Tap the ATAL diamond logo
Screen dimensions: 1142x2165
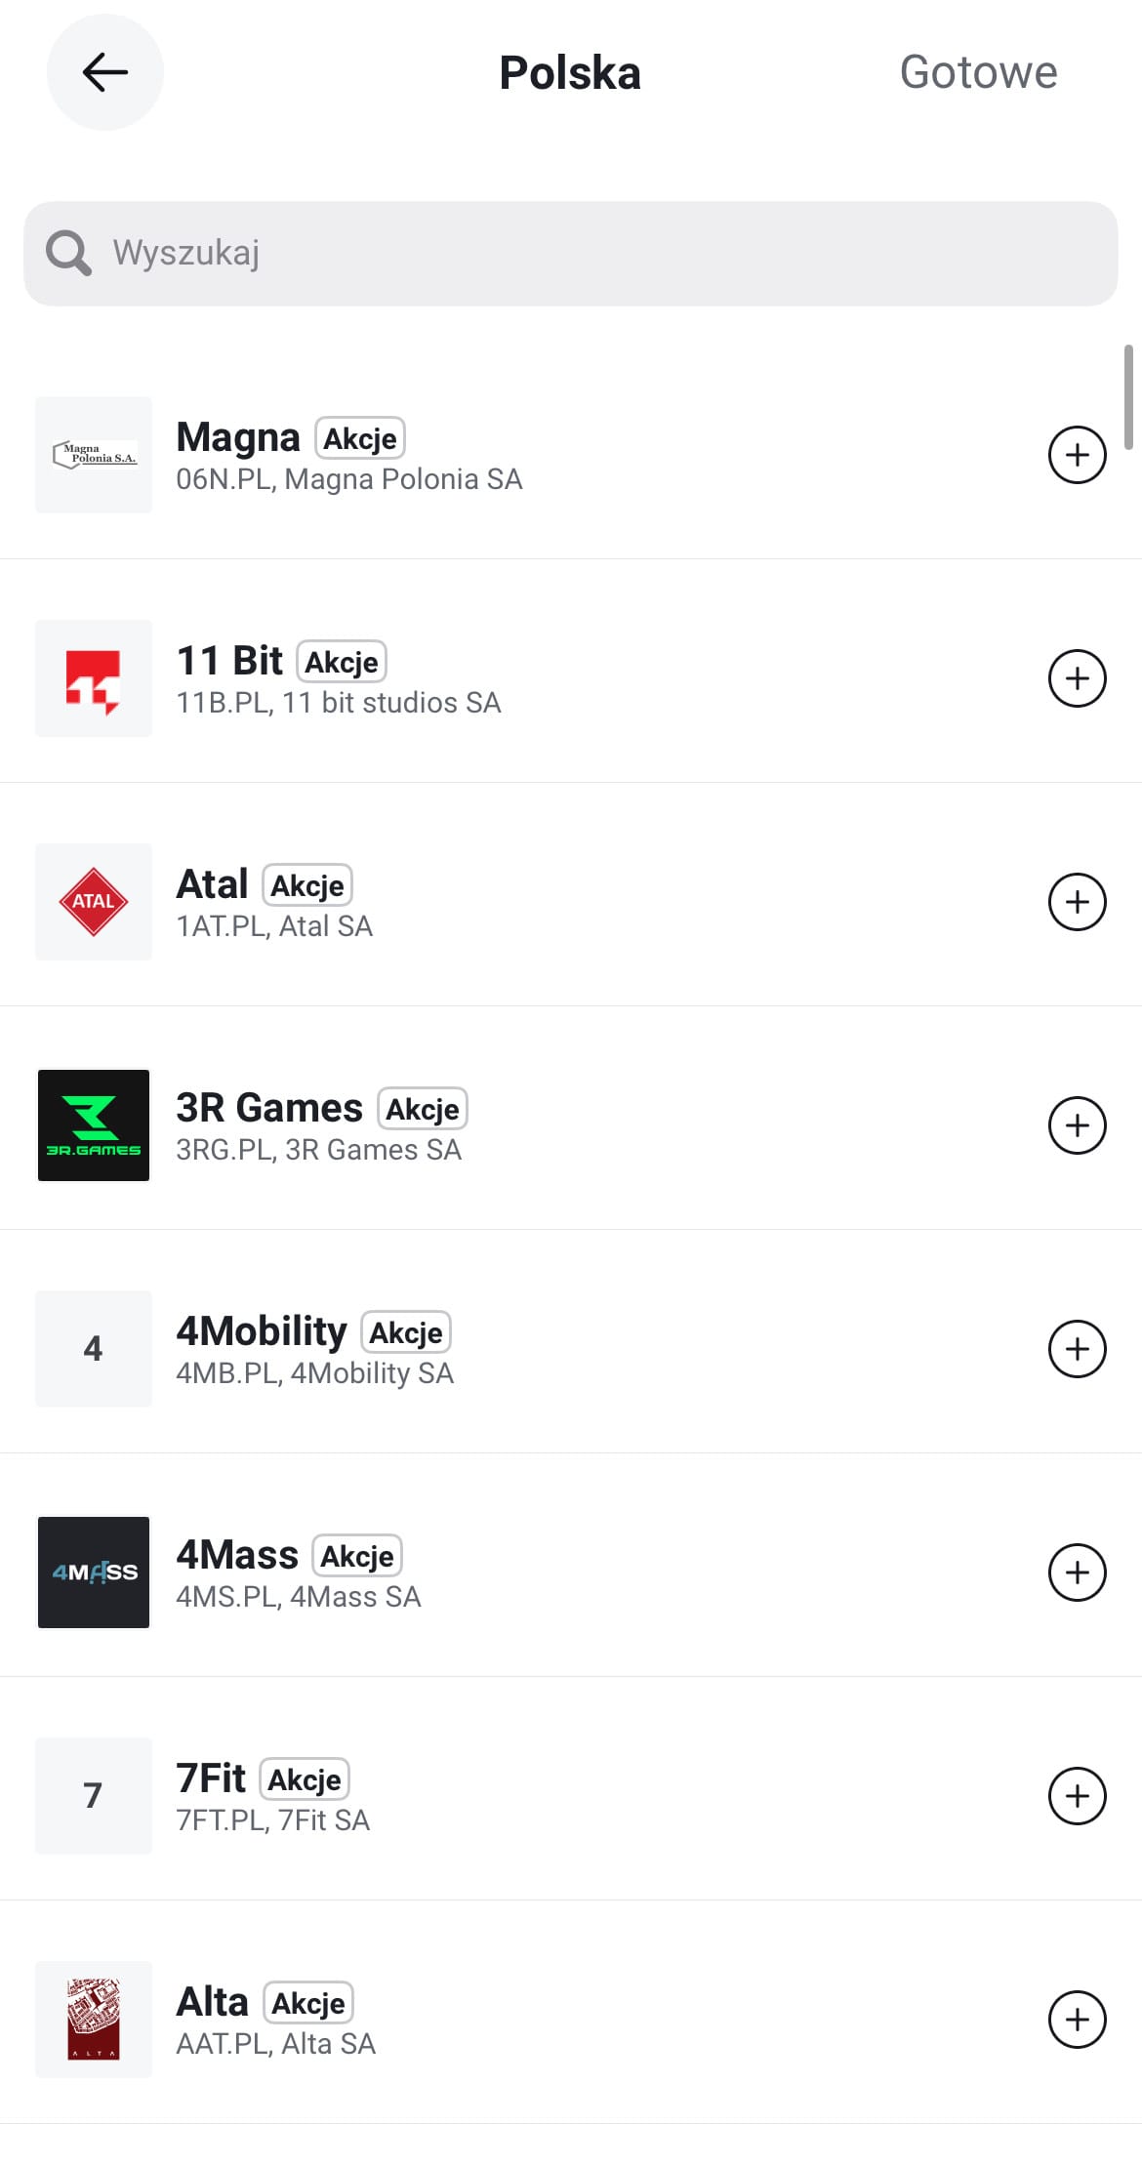coord(94,902)
